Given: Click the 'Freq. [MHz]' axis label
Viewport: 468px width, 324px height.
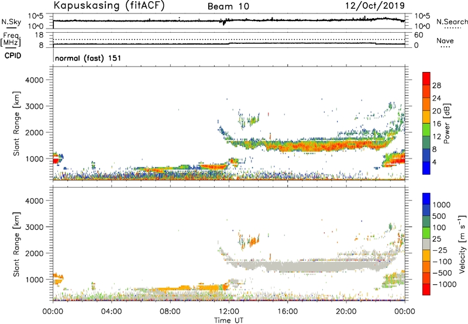Looking at the screenshot, I should coord(11,39).
